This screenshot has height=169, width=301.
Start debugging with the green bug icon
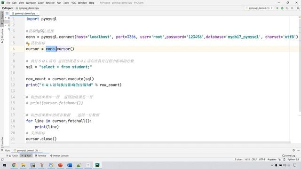tap(282, 8)
